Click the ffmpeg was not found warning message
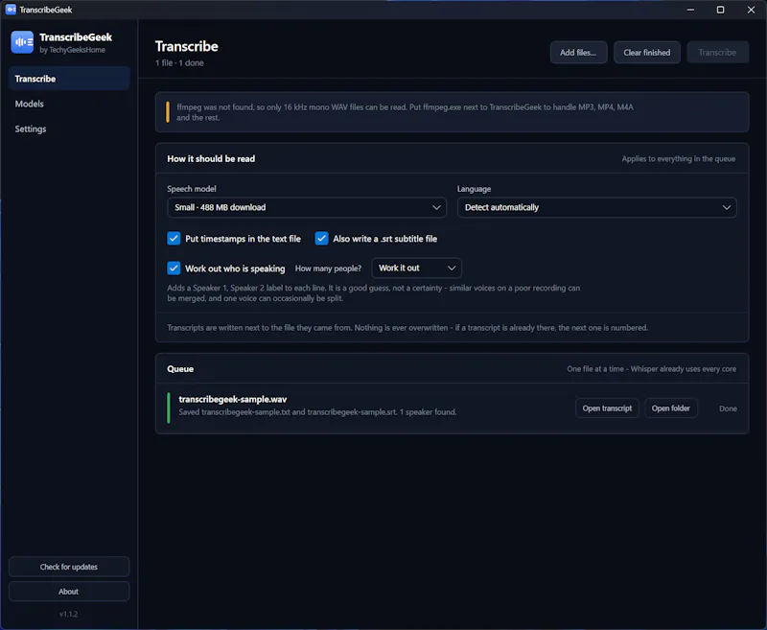 point(405,112)
